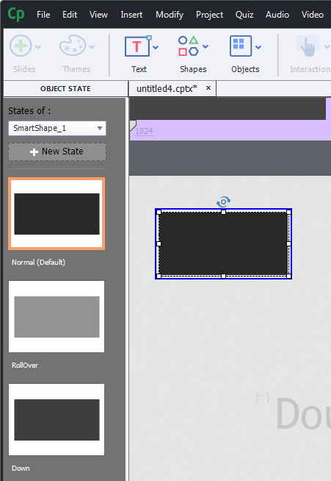
Task: Click the Normal (Default) state label
Action: point(38,263)
